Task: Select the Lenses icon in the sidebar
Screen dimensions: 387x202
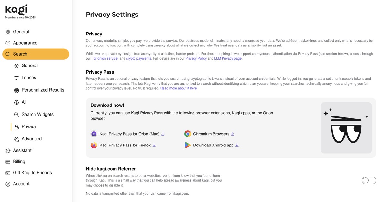Action: pyautogui.click(x=16, y=78)
